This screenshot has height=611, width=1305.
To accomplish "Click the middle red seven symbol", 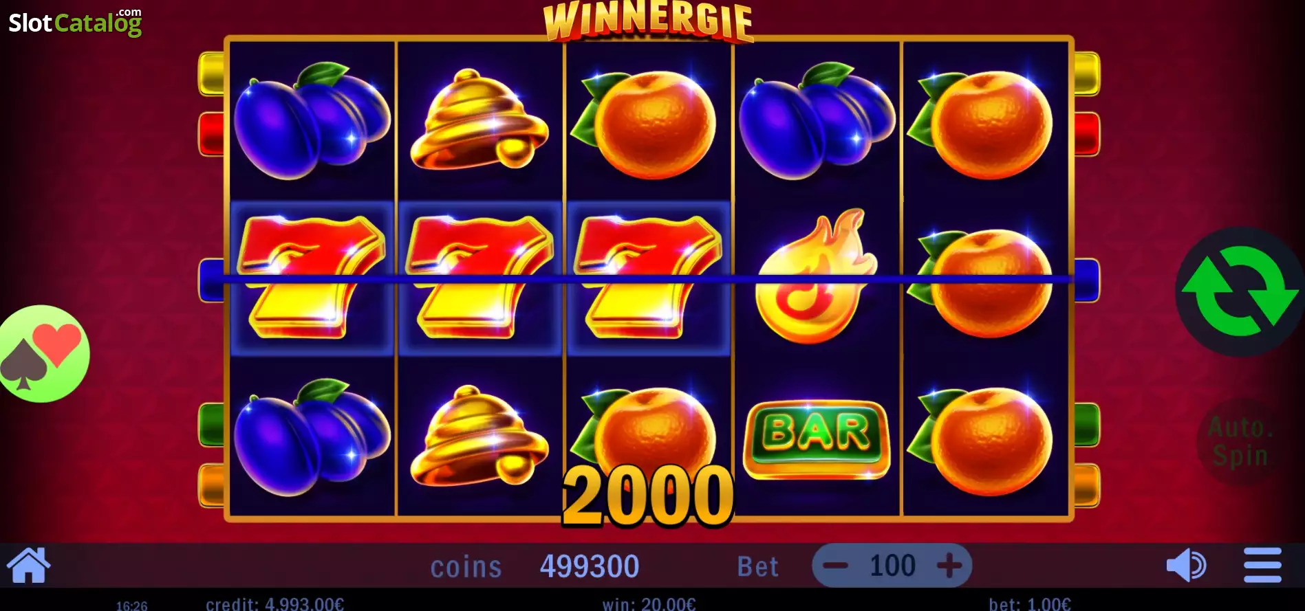I will point(479,278).
